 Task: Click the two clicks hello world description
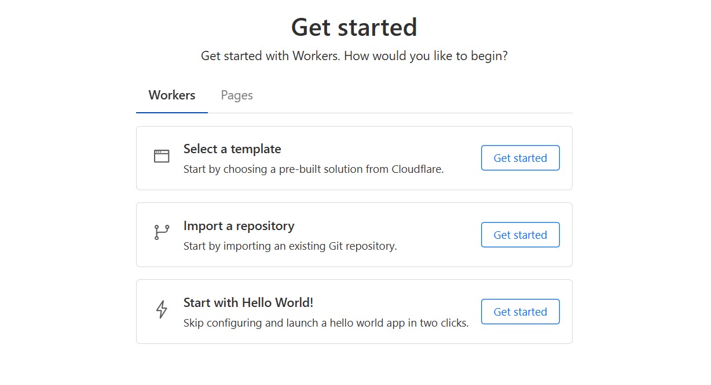(x=325, y=323)
